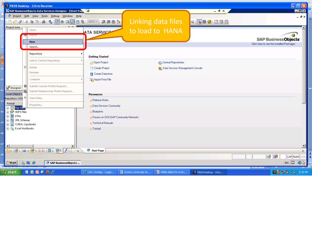Click the Copy toolbar icon
Viewport: 312px width, 234px height.
32,22
